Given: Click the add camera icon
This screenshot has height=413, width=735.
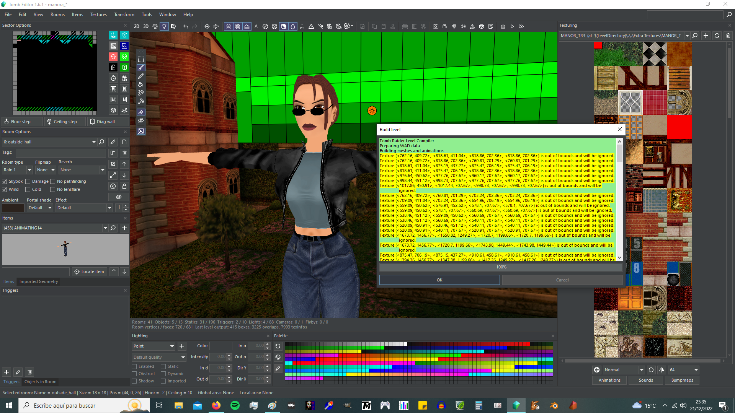Looking at the screenshot, I should pos(436,26).
